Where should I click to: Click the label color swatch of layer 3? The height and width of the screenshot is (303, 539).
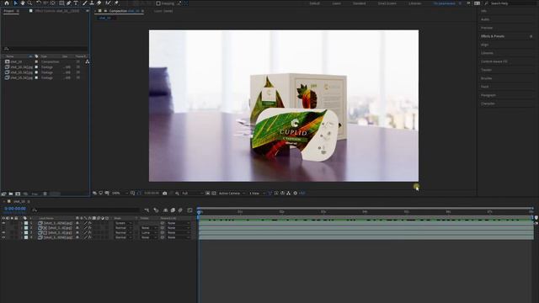[x=26, y=232]
